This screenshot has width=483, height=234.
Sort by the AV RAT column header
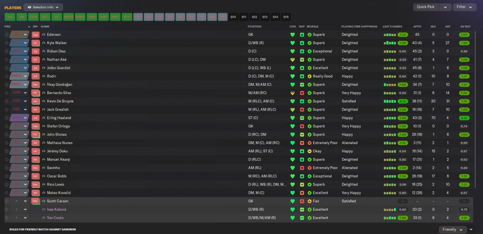point(465,27)
